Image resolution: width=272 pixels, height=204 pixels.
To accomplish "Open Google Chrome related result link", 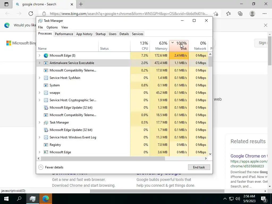I will 249,156.
